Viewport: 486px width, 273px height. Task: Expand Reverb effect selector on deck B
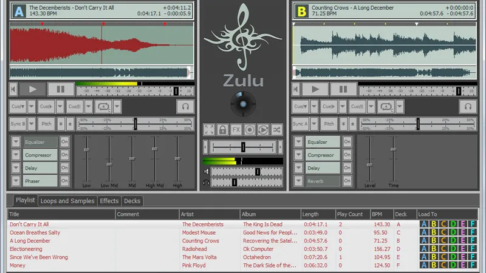[x=298, y=181]
